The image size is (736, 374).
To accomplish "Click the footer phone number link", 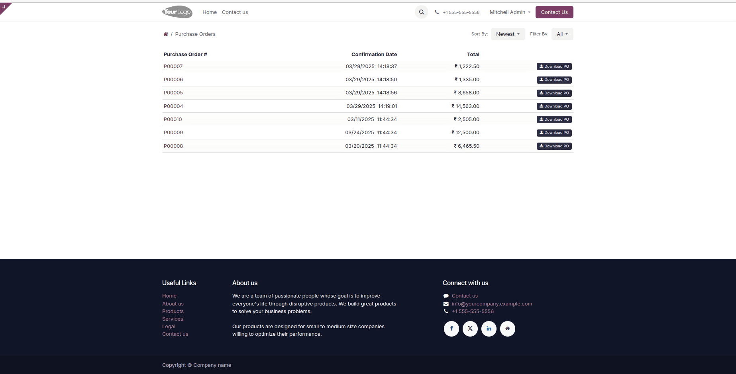I will point(473,311).
